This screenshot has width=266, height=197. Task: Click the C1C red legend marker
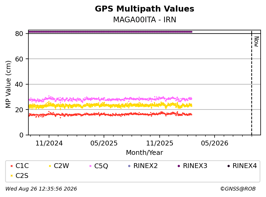[12, 166]
